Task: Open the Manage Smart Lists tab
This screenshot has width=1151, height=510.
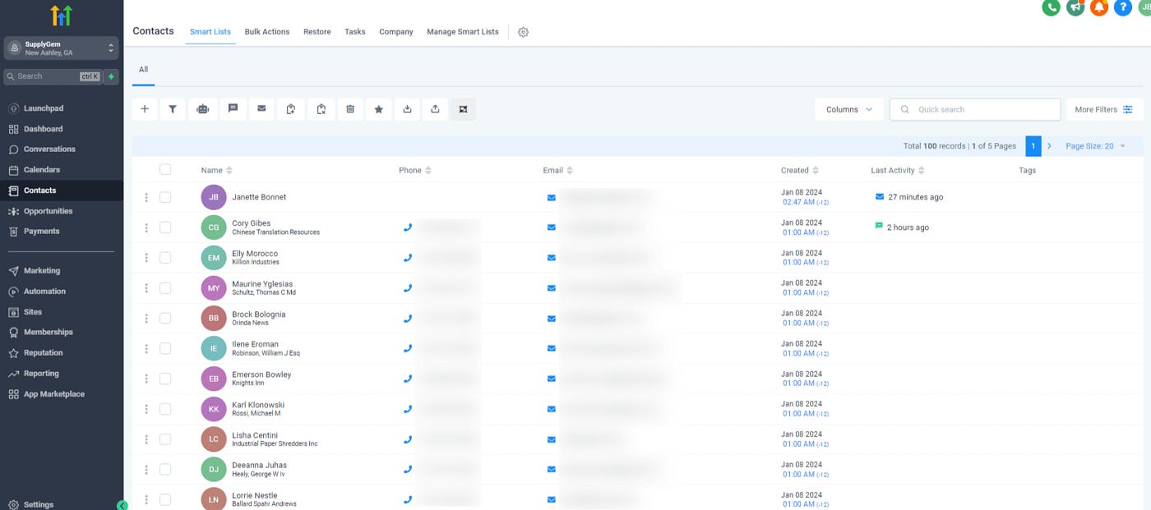Action: click(463, 32)
